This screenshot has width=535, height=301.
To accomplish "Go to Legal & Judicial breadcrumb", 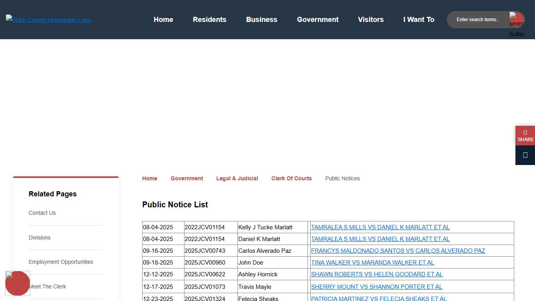I will pyautogui.click(x=237, y=178).
